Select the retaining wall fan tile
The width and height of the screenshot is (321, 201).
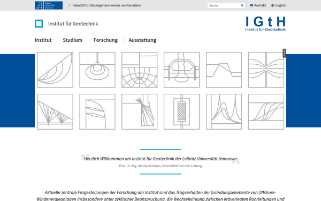click(140, 112)
